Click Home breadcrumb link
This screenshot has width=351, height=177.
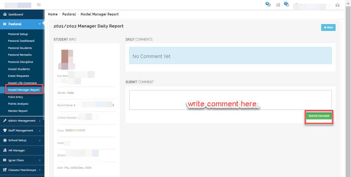[53, 14]
